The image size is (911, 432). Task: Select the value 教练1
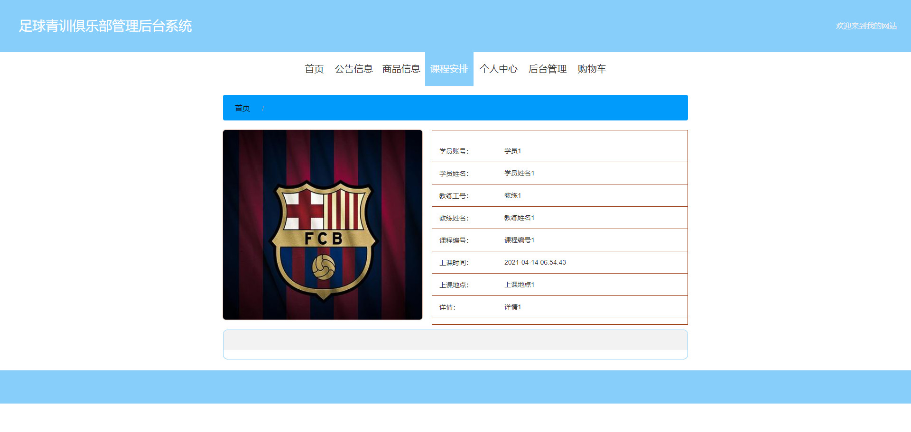512,195
